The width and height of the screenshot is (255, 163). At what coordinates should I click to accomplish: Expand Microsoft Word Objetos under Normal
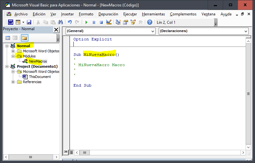point(13,51)
